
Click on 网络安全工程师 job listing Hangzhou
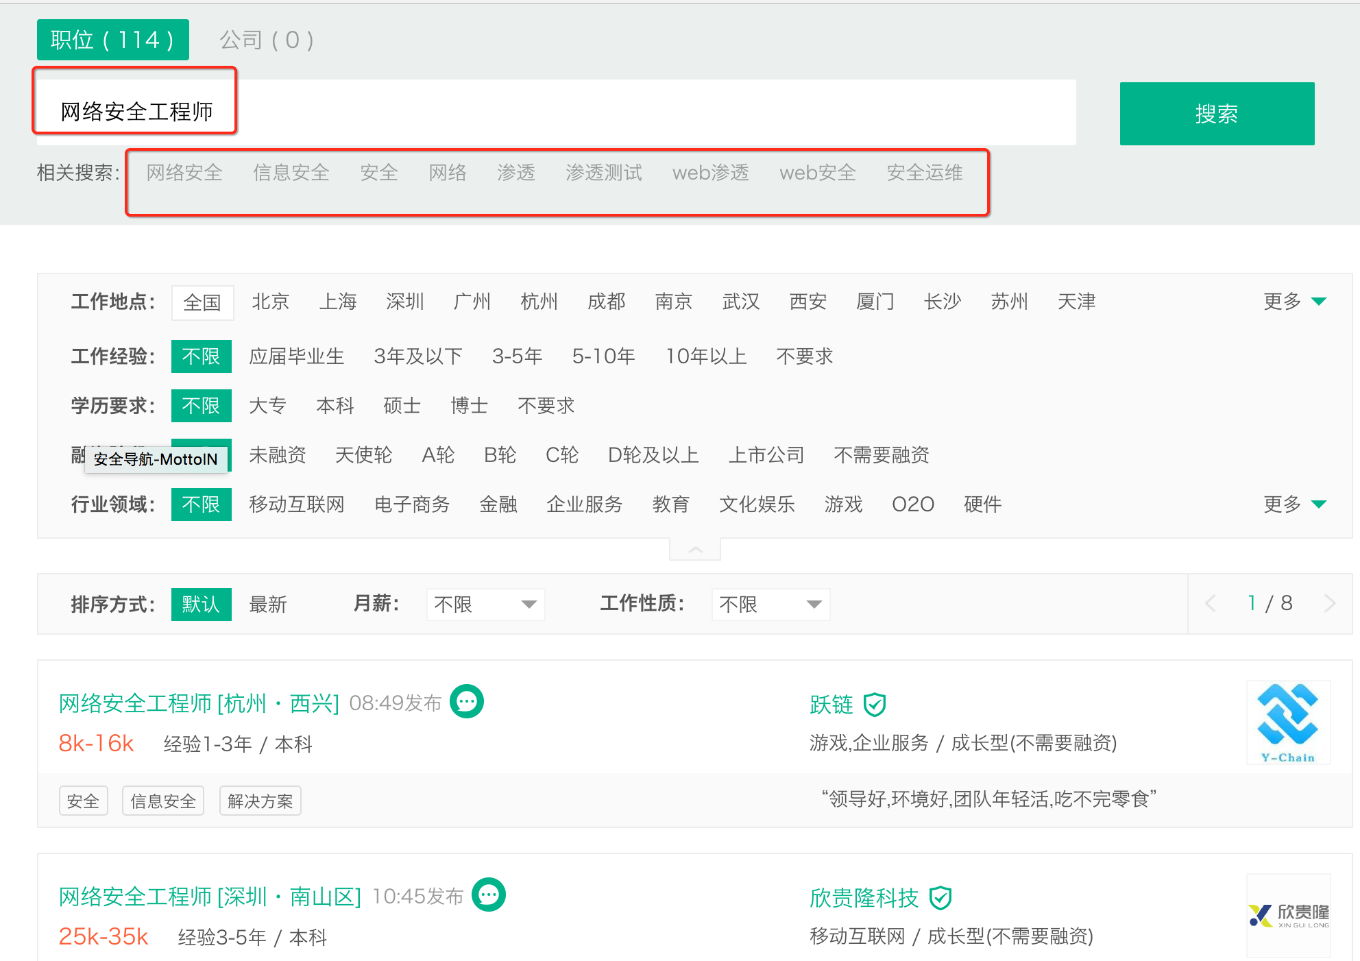click(197, 700)
